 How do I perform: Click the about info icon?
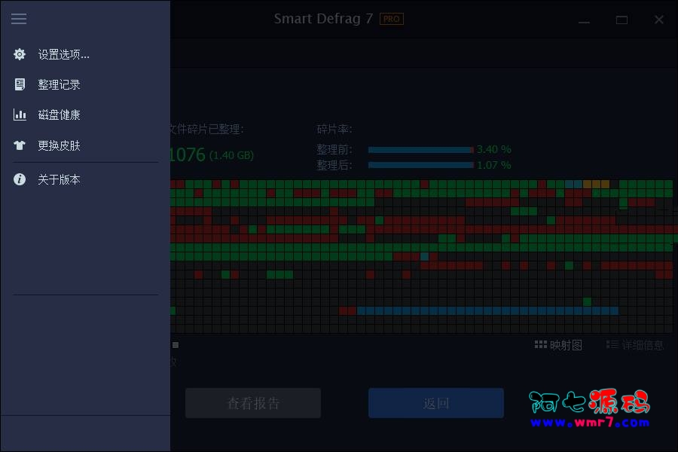(20, 179)
